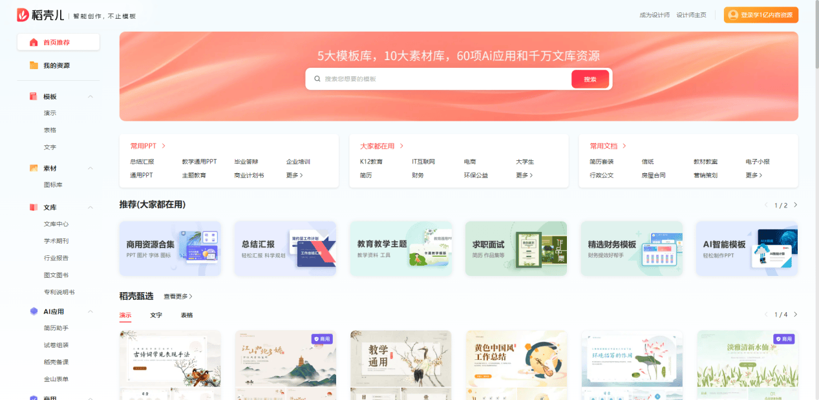The height and width of the screenshot is (400, 819).
Task: Open 环保公益 category link
Action: tap(476, 175)
